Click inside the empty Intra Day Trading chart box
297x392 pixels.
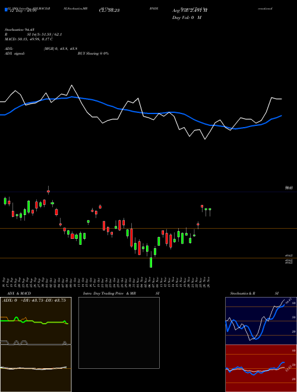119,333
